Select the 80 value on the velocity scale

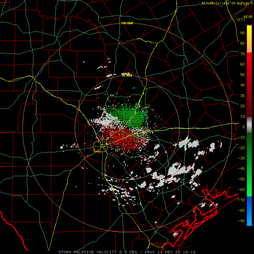point(242,43)
